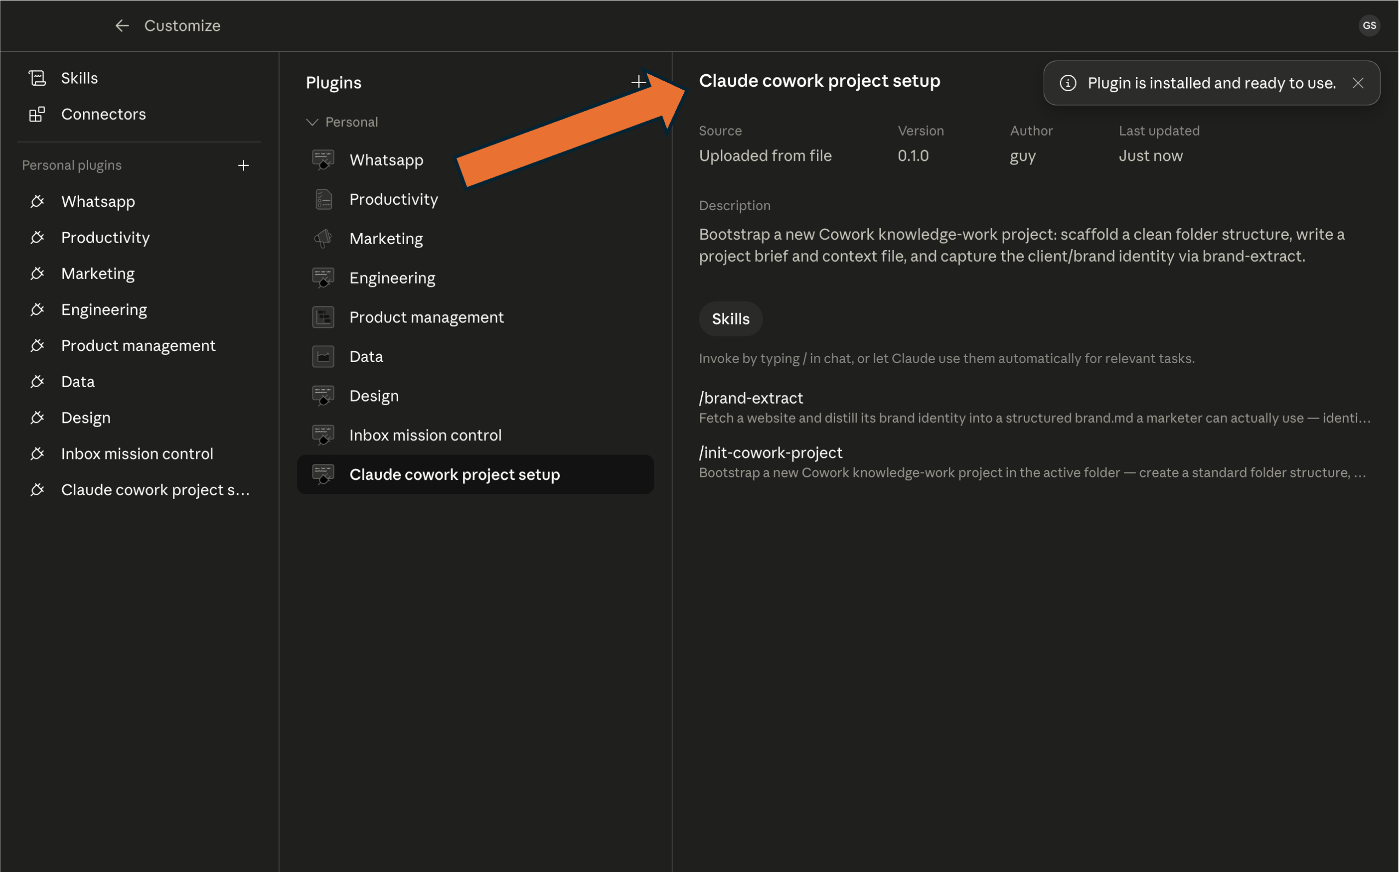Click Claude cowork project setup detail title
The height and width of the screenshot is (872, 1400).
(819, 81)
